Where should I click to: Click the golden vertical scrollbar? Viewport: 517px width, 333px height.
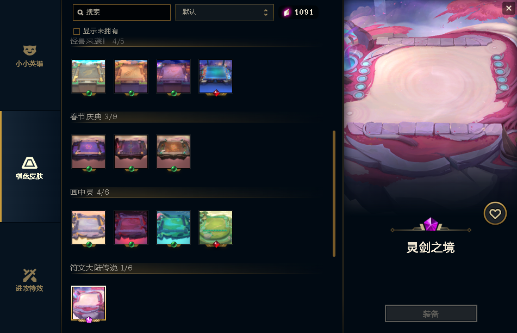[x=334, y=194]
